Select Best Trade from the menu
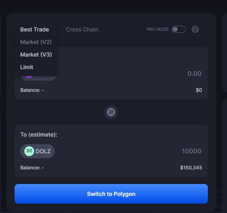227x213 pixels. tap(34, 29)
